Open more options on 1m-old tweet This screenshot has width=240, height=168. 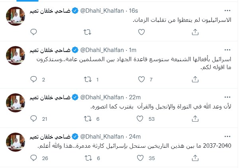[x=228, y=50]
